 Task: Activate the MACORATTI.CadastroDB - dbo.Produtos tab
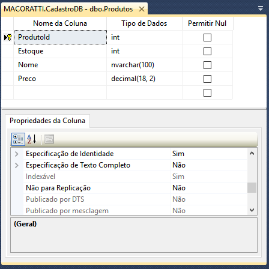[68, 9]
